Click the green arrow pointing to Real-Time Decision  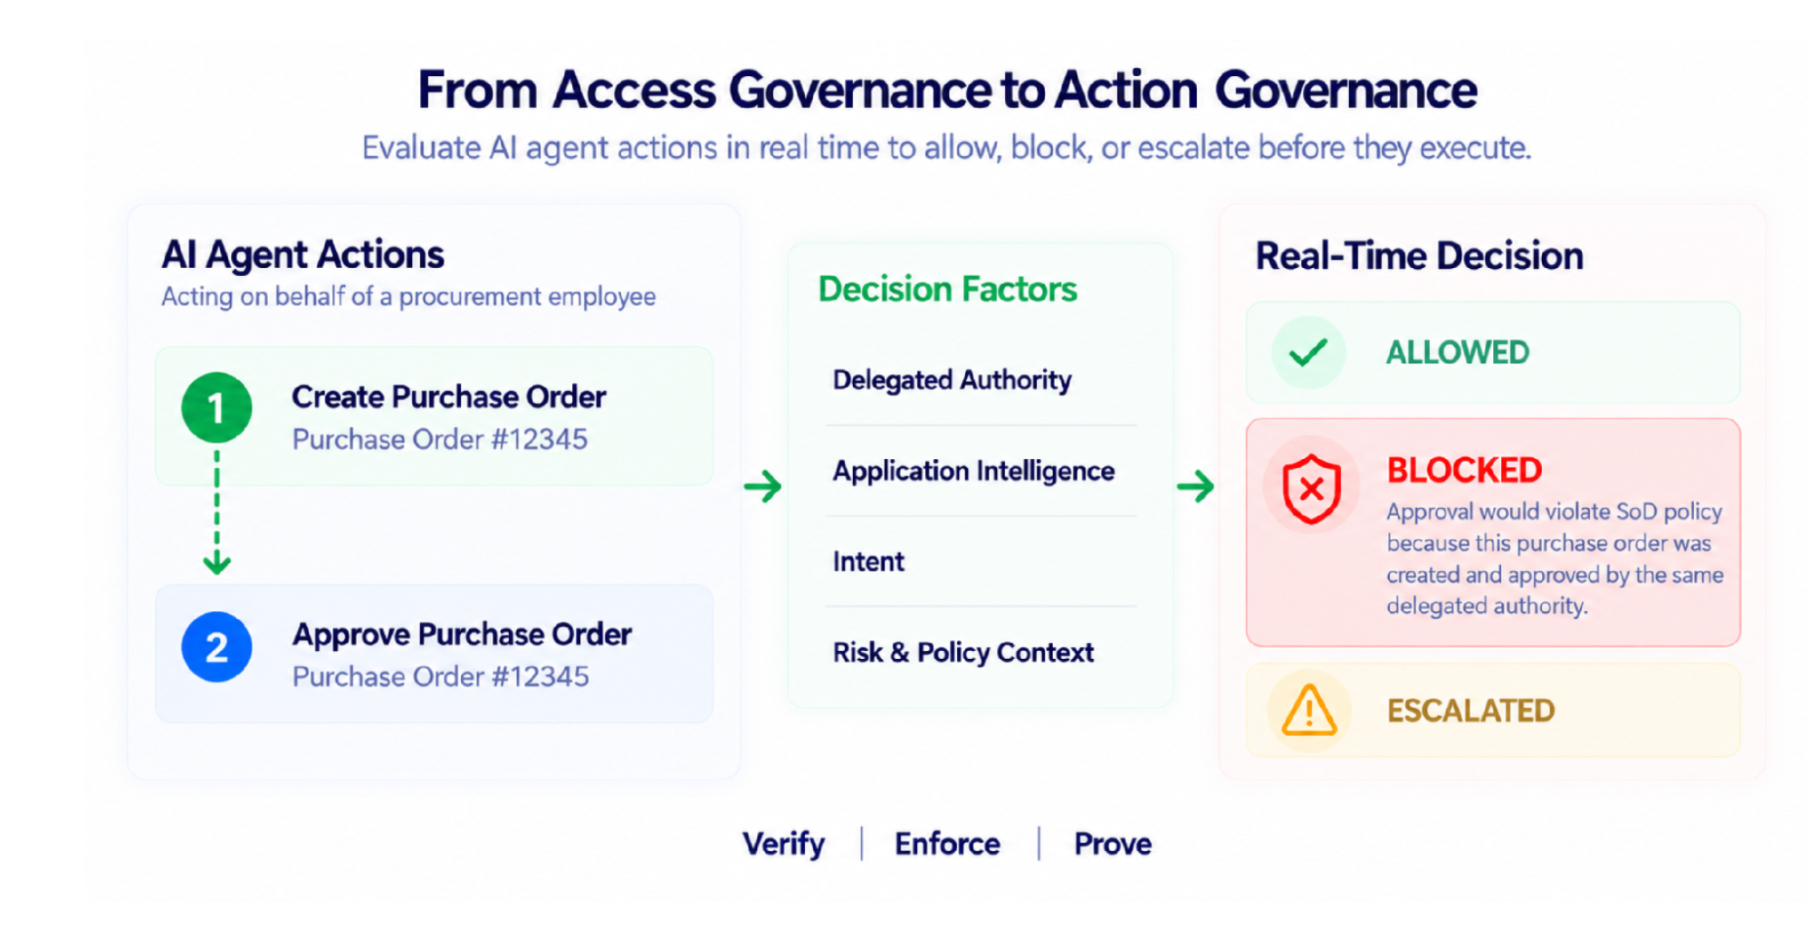[x=1195, y=486]
